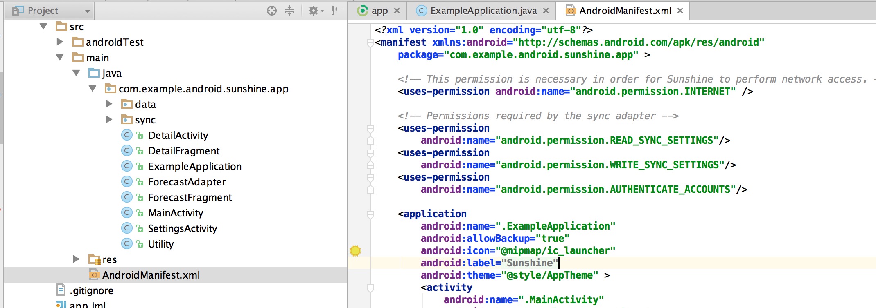
Task: Click the yellow intention lightbulb in gutter
Action: (355, 251)
